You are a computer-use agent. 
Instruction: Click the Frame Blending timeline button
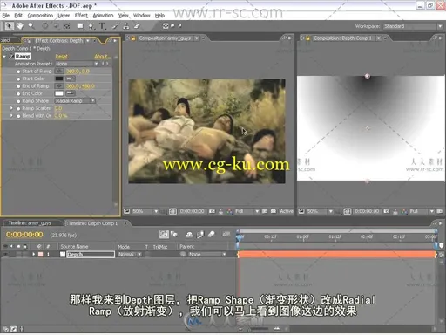pos(200,235)
